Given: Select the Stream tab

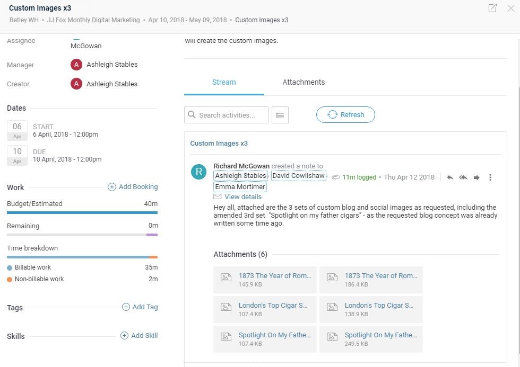Looking at the screenshot, I should tap(224, 82).
